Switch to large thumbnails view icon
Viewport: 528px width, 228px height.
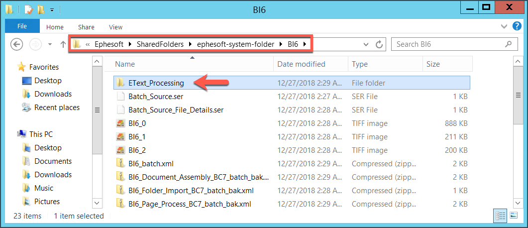tap(513, 216)
